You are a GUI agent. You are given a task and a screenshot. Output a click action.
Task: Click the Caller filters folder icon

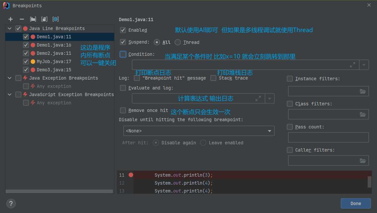tap(362, 161)
